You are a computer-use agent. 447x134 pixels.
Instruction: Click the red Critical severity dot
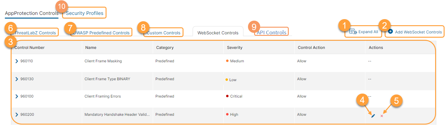(227, 96)
